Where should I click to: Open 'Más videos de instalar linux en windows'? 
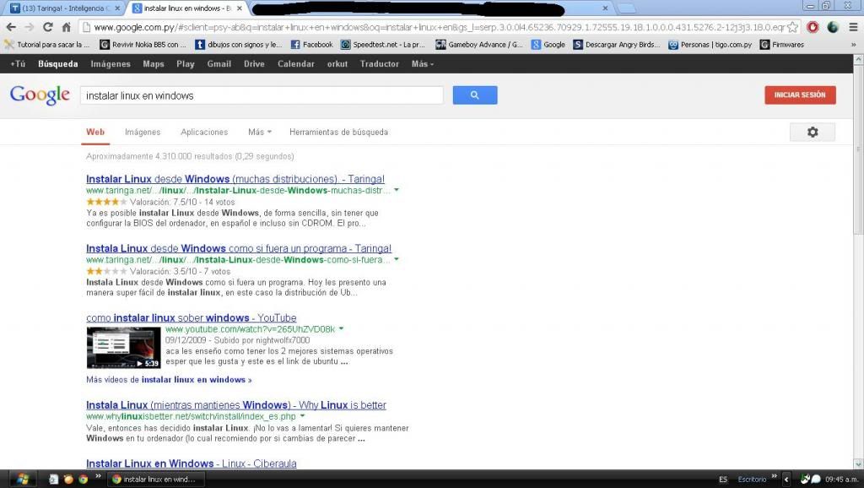click(x=169, y=380)
